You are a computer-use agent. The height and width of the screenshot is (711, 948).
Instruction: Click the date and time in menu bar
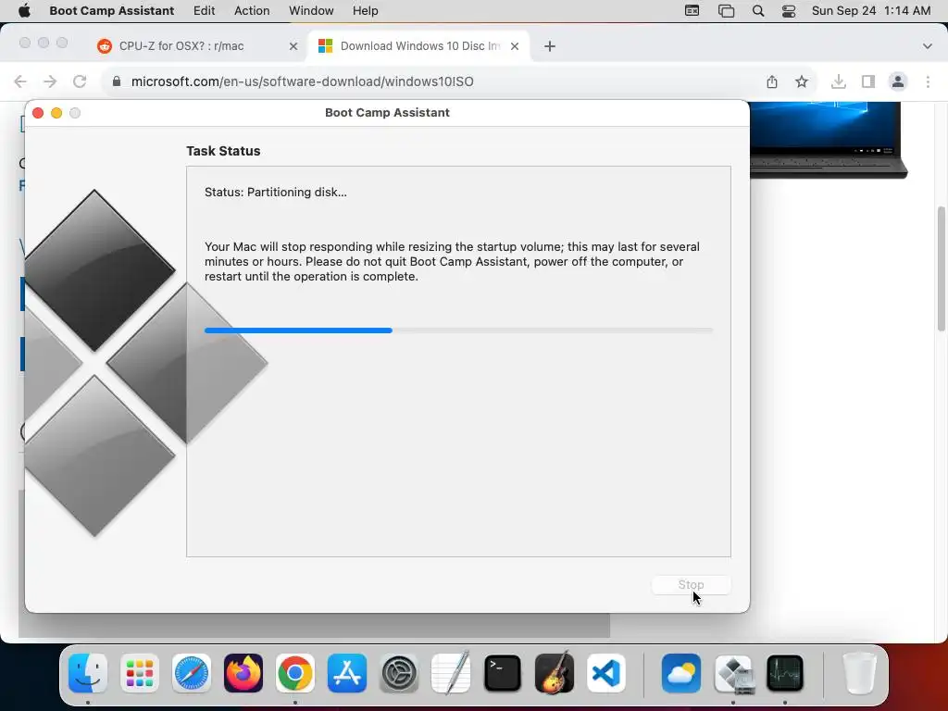pos(870,11)
